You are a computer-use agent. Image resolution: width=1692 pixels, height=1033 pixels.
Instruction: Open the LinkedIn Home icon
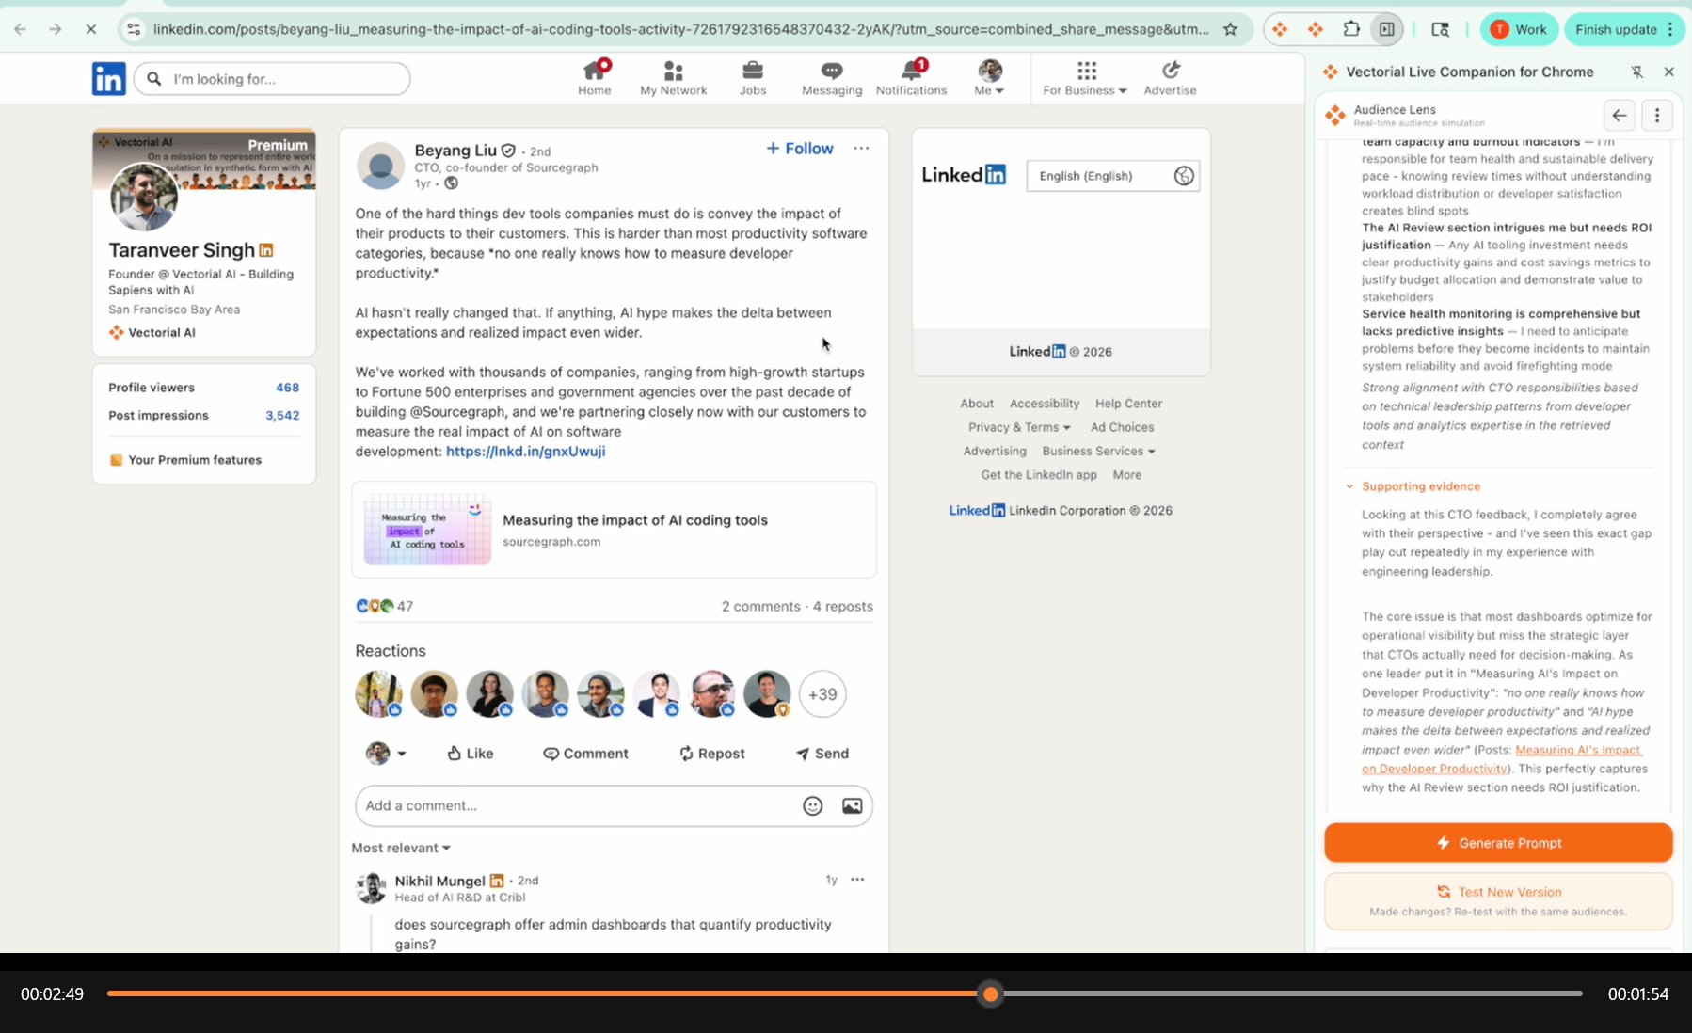[x=594, y=78]
